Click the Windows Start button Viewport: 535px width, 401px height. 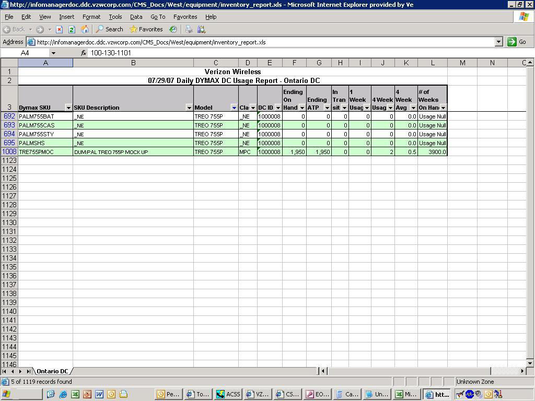(21, 395)
